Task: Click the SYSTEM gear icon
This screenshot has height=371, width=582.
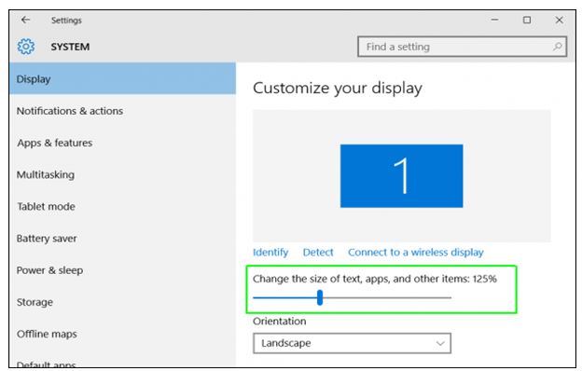Action: pyautogui.click(x=26, y=47)
